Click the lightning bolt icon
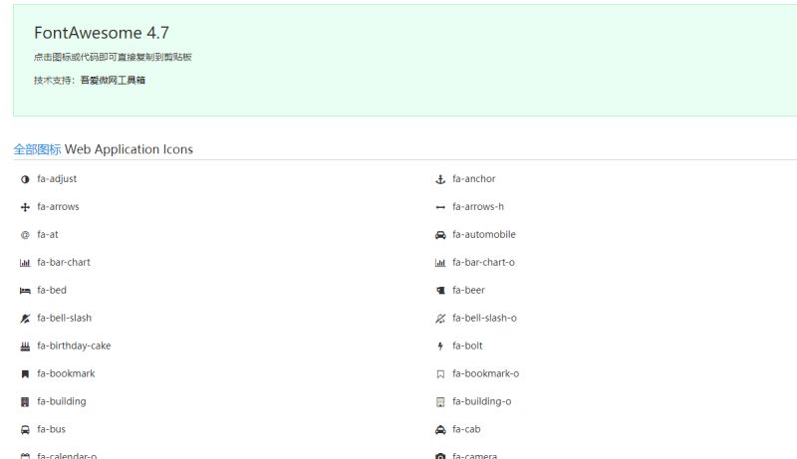The width and height of the screenshot is (797, 459). pos(440,346)
